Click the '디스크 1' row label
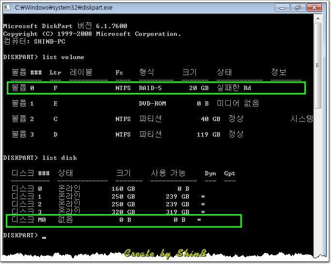The width and height of the screenshot is (331, 264). tap(27, 196)
